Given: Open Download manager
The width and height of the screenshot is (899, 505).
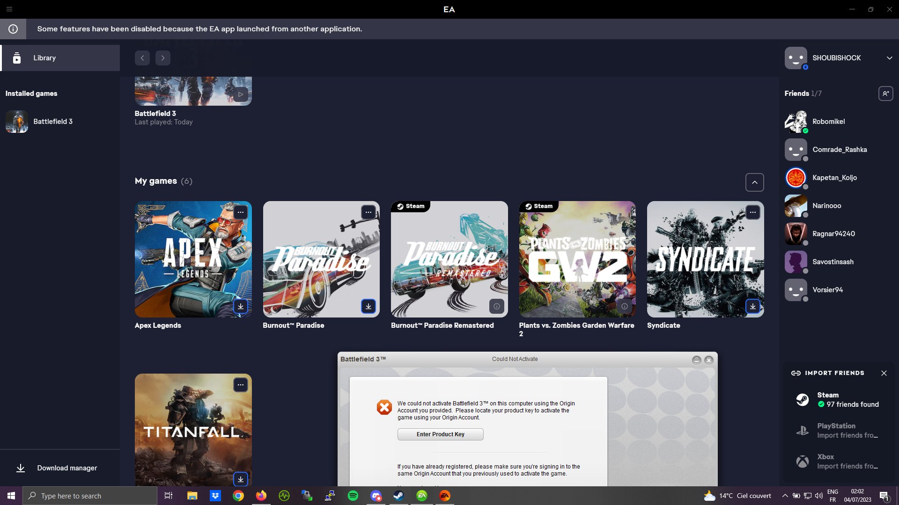Looking at the screenshot, I should coord(60,468).
